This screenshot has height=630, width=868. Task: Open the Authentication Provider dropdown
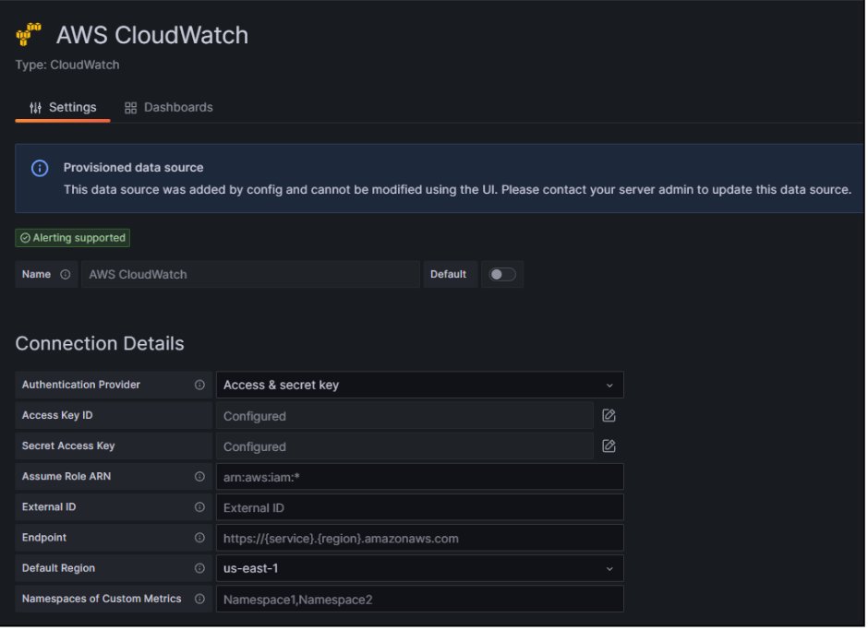click(420, 386)
